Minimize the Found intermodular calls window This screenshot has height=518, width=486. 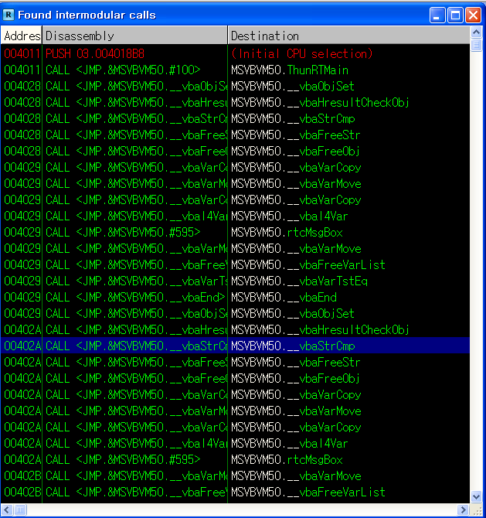click(437, 15)
